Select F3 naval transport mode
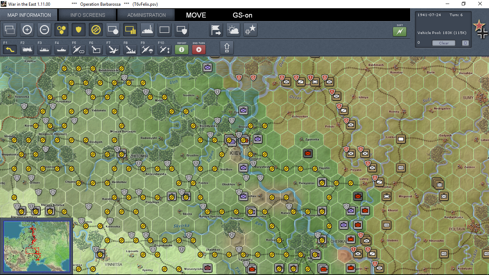The width and height of the screenshot is (489, 275). coord(44,49)
